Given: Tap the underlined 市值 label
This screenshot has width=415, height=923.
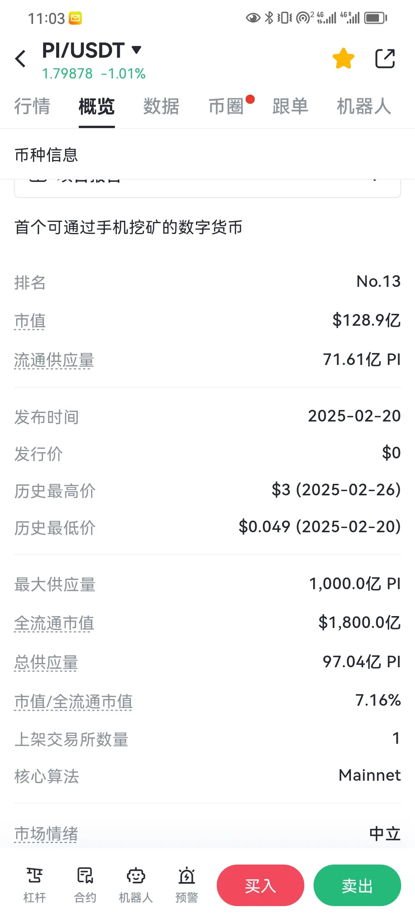Looking at the screenshot, I should point(30,321).
